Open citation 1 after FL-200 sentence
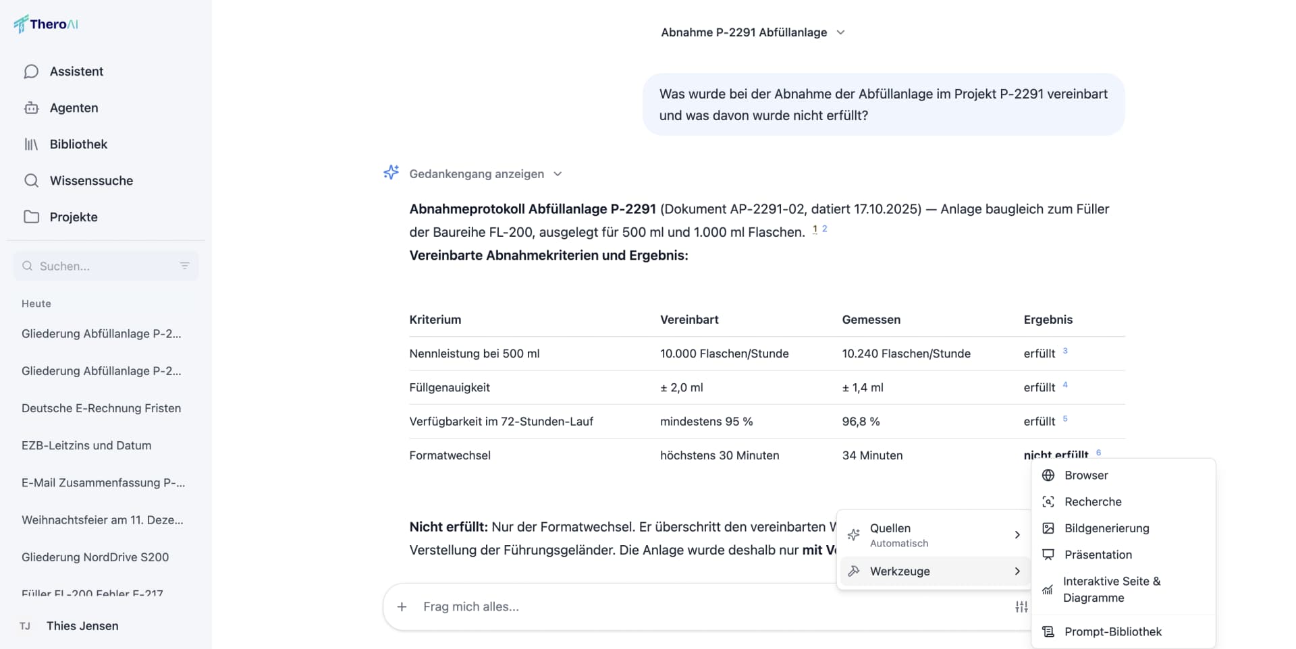The height and width of the screenshot is (649, 1296). click(x=815, y=229)
